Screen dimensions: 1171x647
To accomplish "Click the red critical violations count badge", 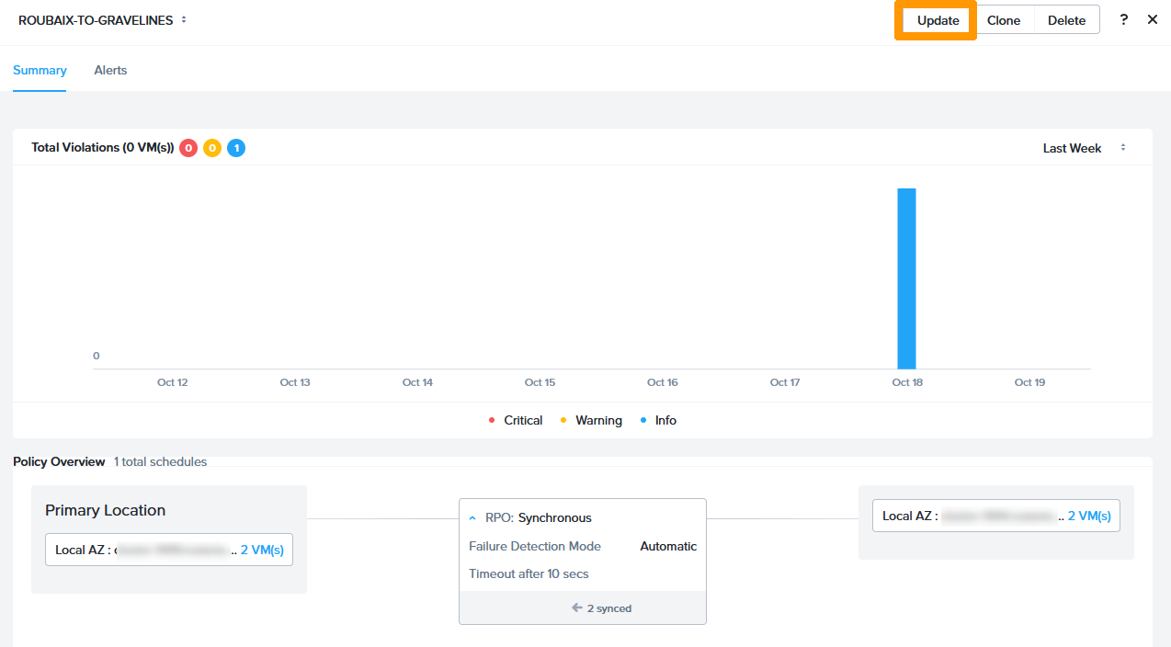I will coord(188,148).
